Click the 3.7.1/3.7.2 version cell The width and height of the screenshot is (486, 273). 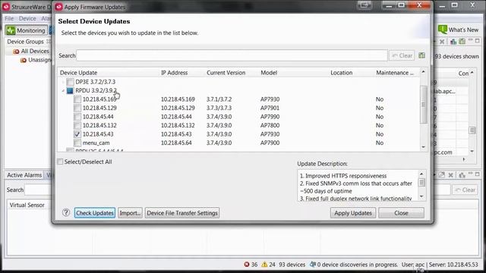[x=219, y=99]
